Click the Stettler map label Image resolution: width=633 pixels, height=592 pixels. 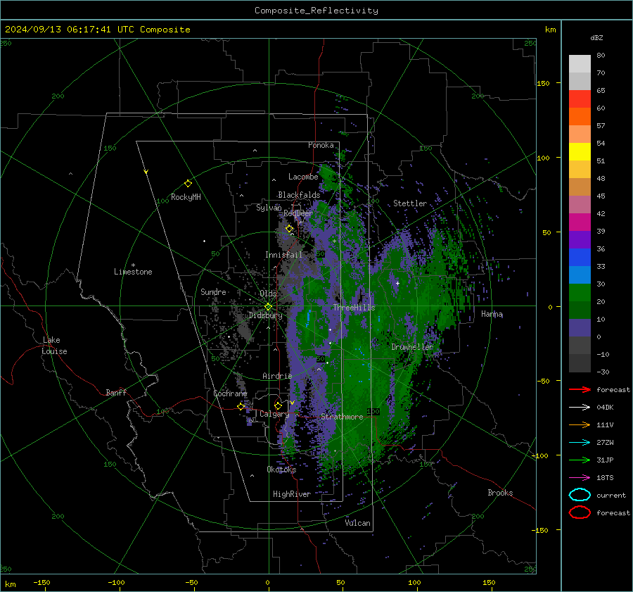click(x=410, y=203)
